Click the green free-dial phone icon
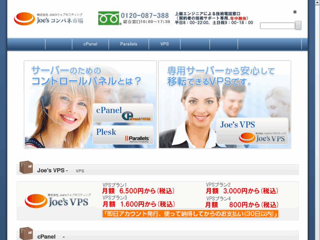 point(109,18)
